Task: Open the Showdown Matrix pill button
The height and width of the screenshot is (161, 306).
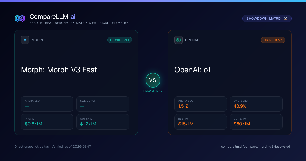Action: click(x=267, y=19)
